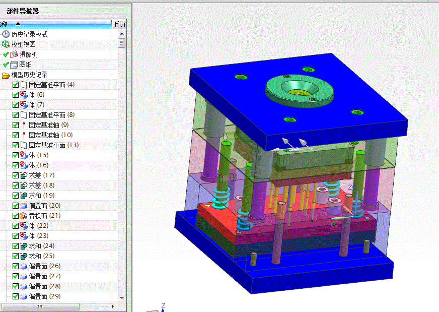The width and height of the screenshot is (439, 312).
Task: Toggle the 体 (15) checkbox
Action: [x=16, y=155]
